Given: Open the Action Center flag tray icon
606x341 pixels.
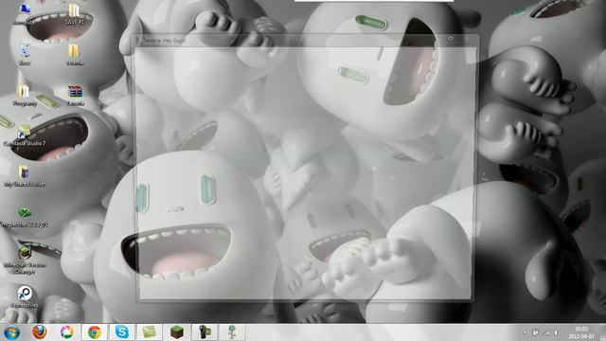Looking at the screenshot, I should pos(536,332).
